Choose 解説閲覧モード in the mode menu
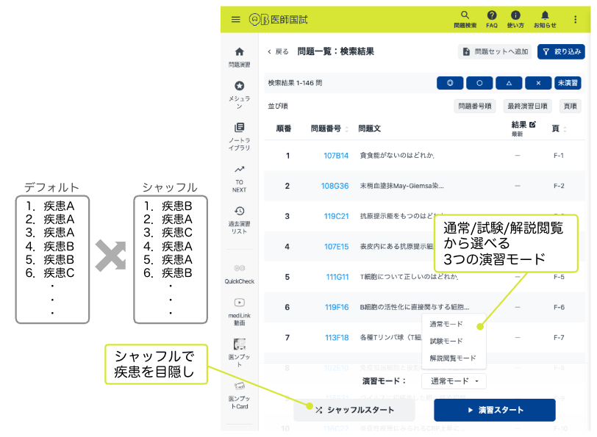The image size is (597, 437). point(452,358)
